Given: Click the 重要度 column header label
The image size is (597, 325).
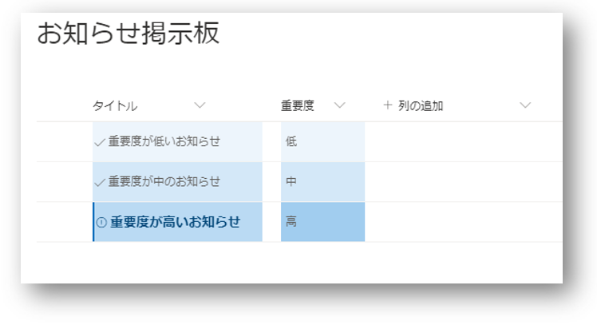Looking at the screenshot, I should 297,105.
